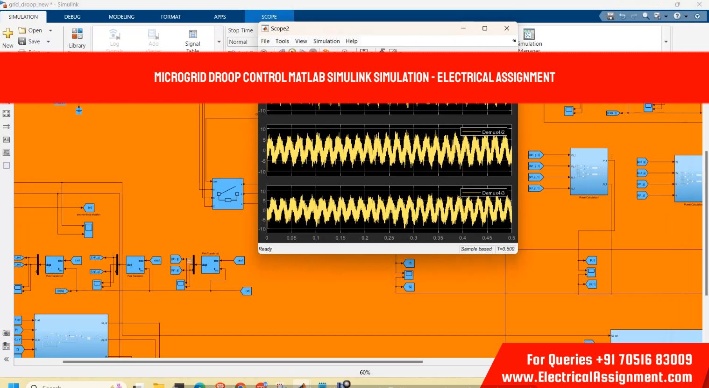Expand the Open dropdown arrow
Screen dimensions: 709x388
pos(50,31)
